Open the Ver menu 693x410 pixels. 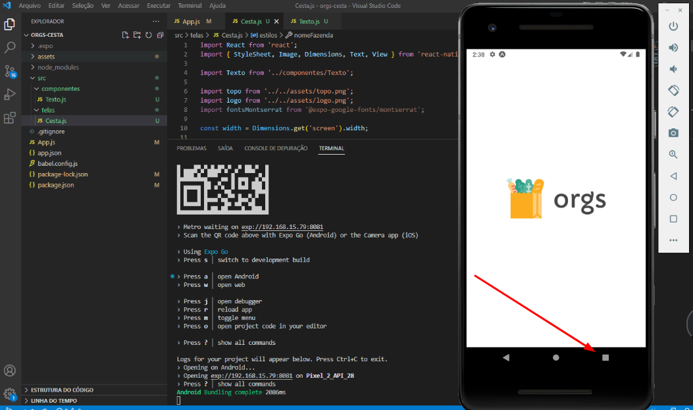106,6
